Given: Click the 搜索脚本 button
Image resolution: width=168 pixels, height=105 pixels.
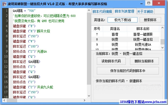Looking at the screenshot, I should click(150, 20).
